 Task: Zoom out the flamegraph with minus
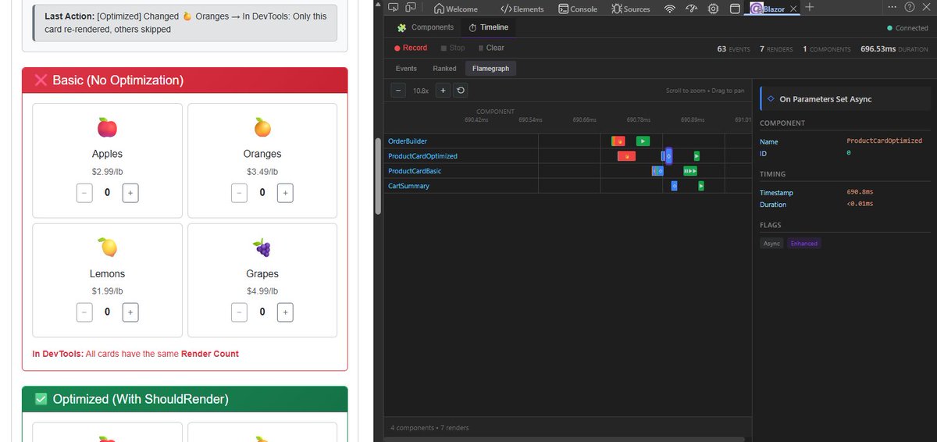click(399, 91)
